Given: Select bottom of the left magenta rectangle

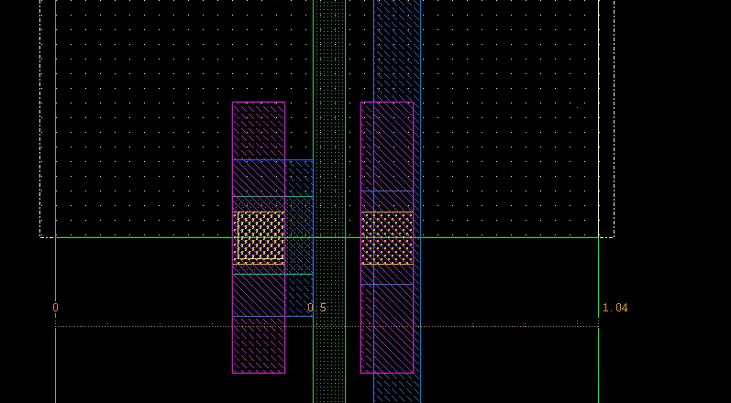Looking at the screenshot, I should click(x=259, y=346).
